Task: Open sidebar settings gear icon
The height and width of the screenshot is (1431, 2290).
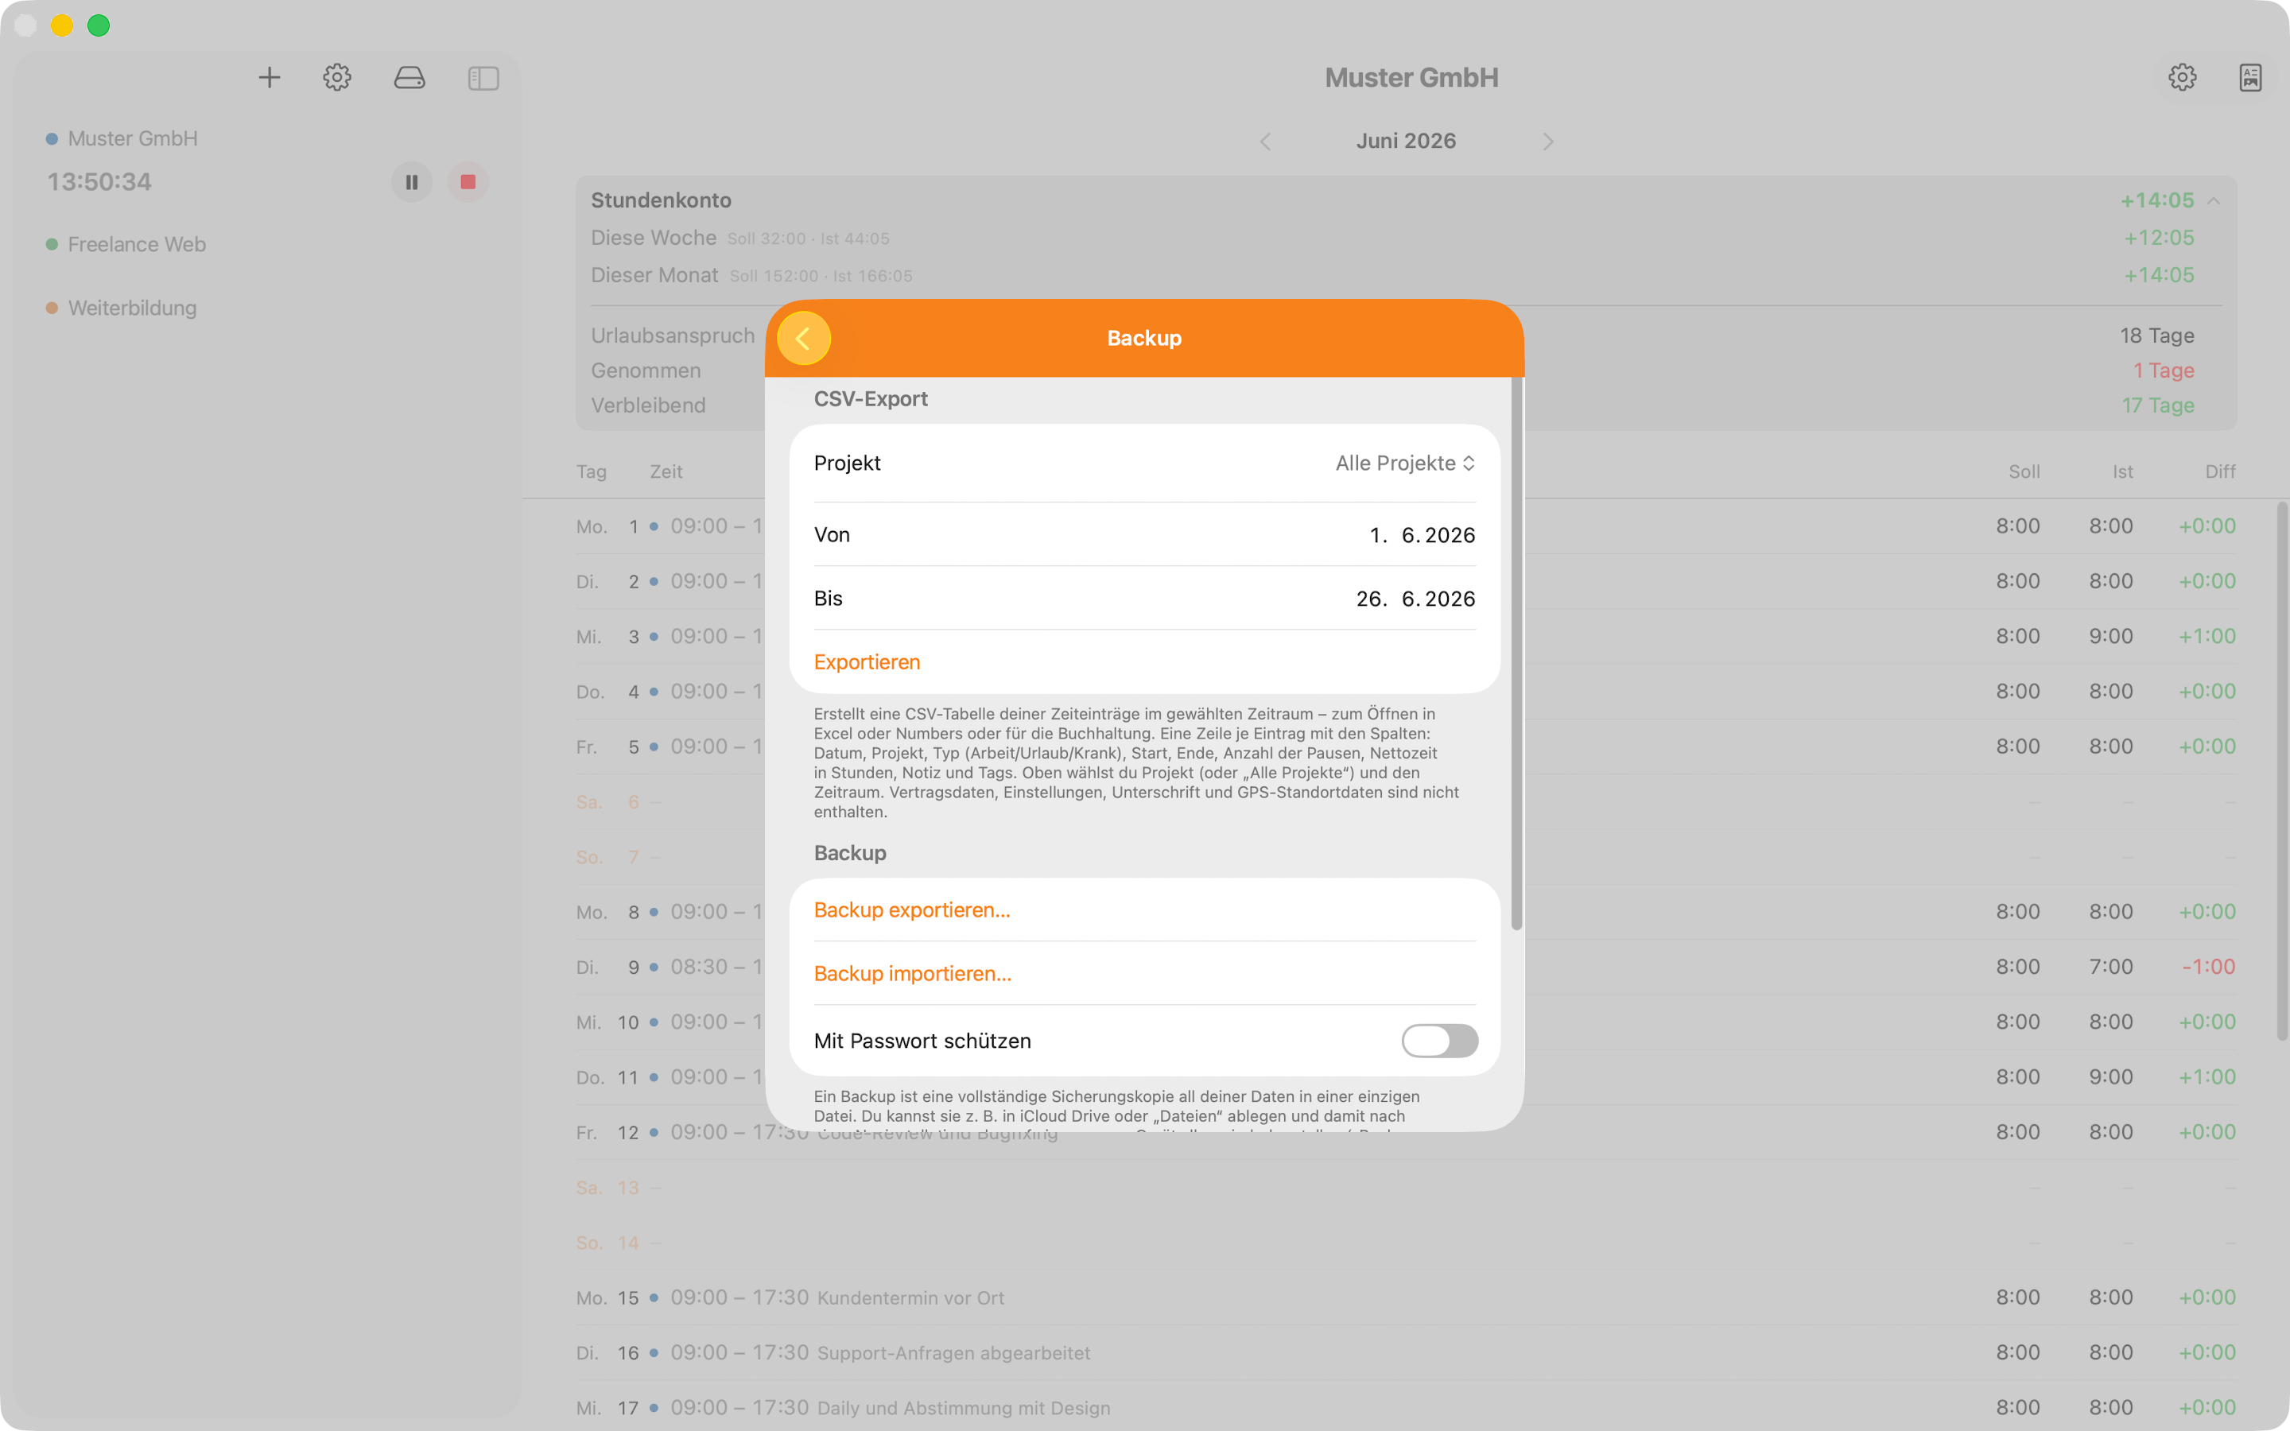Action: pyautogui.click(x=337, y=78)
